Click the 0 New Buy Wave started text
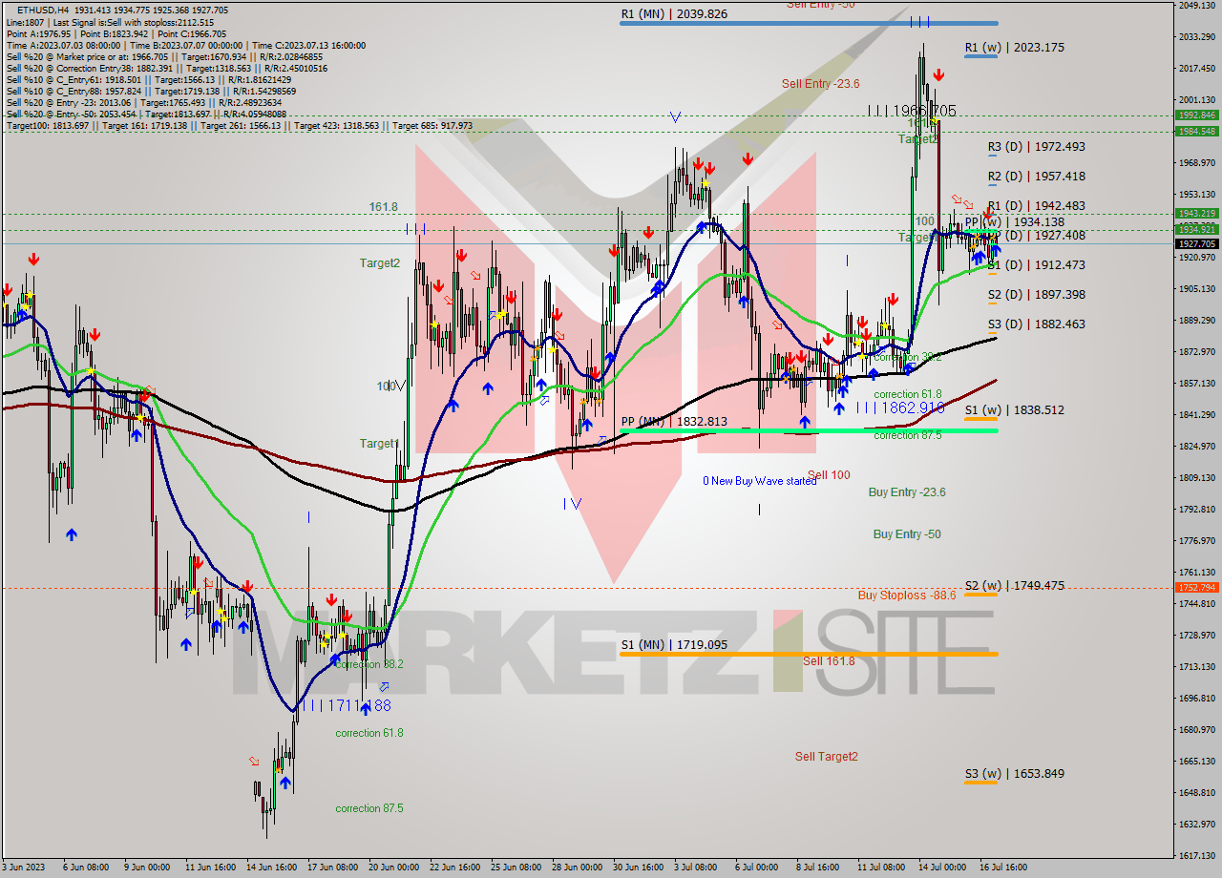This screenshot has height=878, width=1222. 760,481
